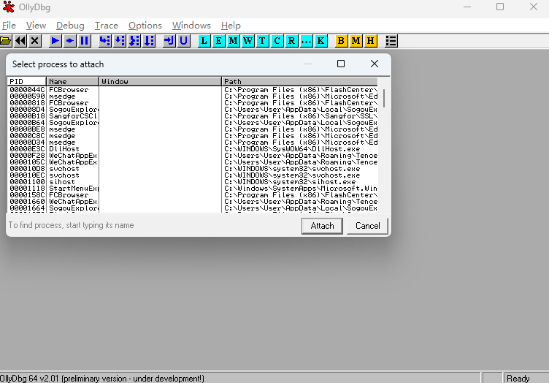Select WeChatAppEx process with PID 00001660
This screenshot has height=383, width=549.
click(x=193, y=202)
